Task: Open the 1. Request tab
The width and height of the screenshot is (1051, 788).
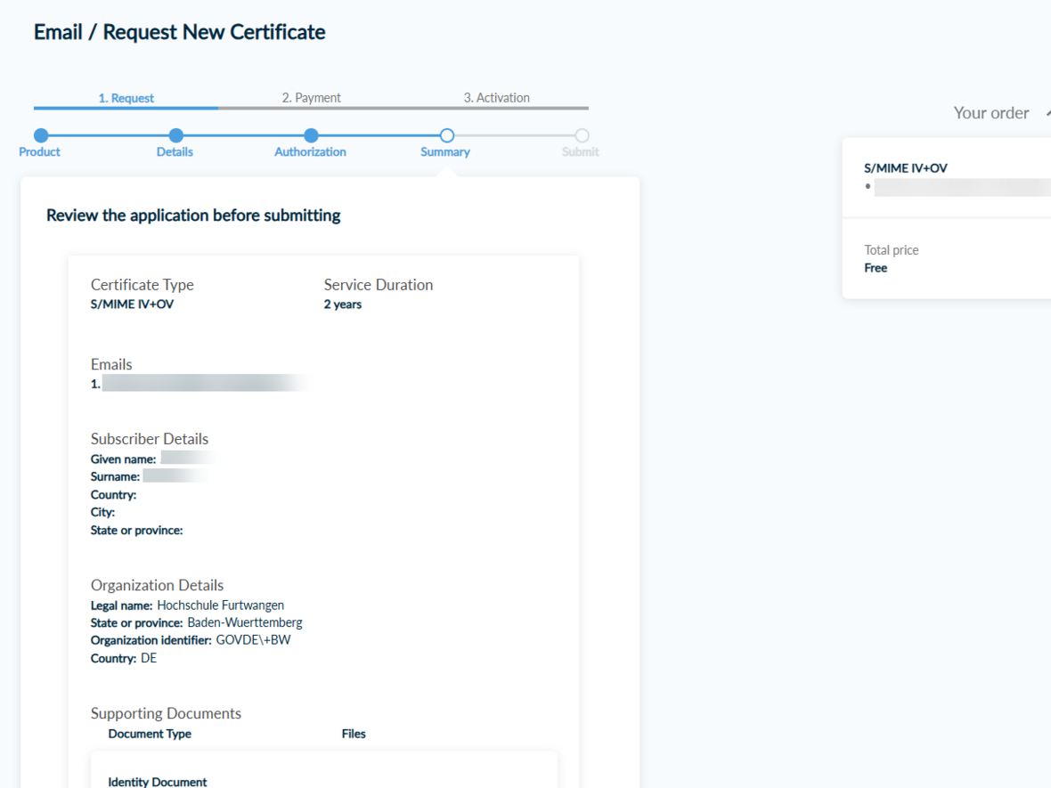Action: point(126,98)
